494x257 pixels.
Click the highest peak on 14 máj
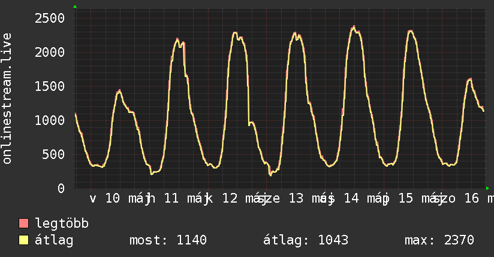[354, 27]
